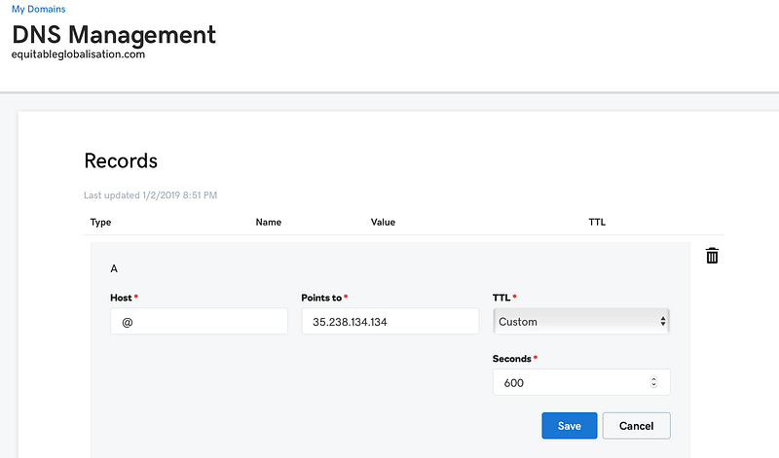Click the Points to field label
Viewport: 779px width, 458px height.
coord(322,297)
